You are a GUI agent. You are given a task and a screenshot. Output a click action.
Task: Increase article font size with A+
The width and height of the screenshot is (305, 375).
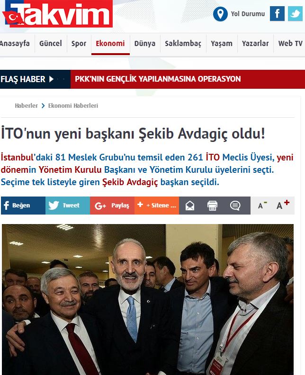283,205
